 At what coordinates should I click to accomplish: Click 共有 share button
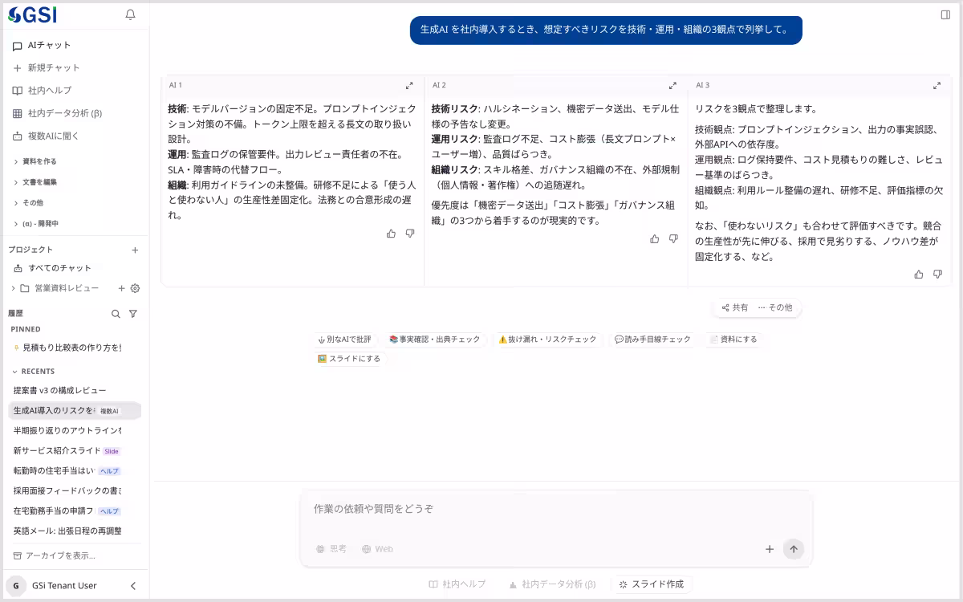point(735,307)
